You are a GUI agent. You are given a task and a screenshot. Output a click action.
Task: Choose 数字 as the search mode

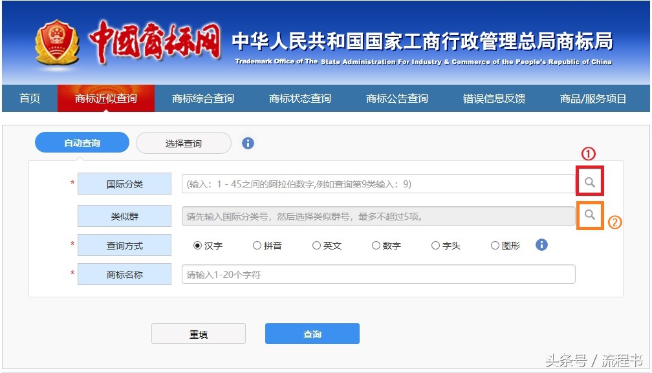coord(376,245)
